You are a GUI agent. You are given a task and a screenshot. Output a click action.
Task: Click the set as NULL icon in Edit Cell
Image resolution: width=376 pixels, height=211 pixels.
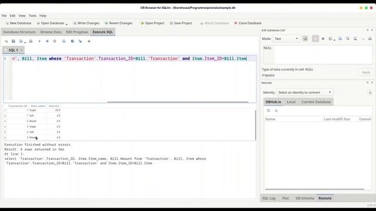point(355,39)
